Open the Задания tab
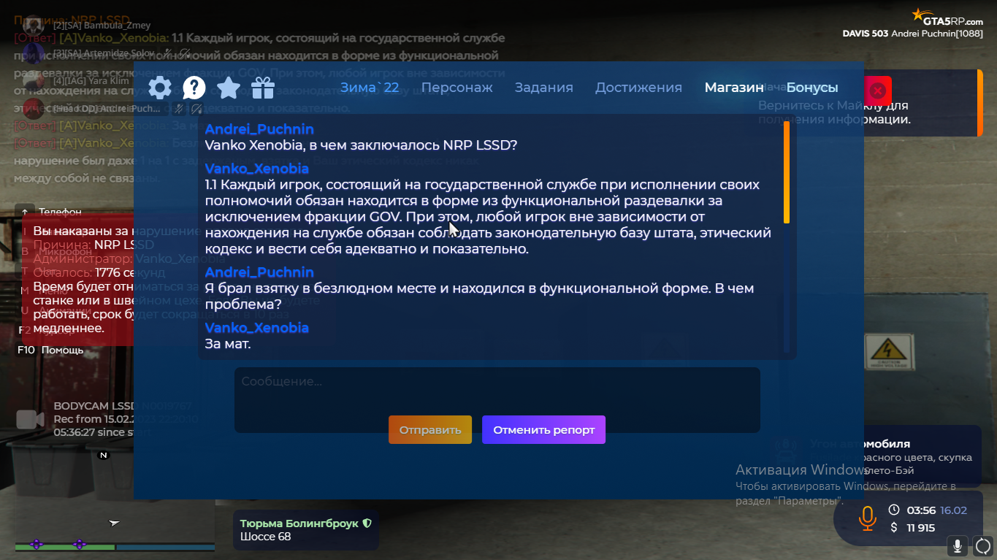Viewport: 997px width, 560px height. click(x=544, y=88)
